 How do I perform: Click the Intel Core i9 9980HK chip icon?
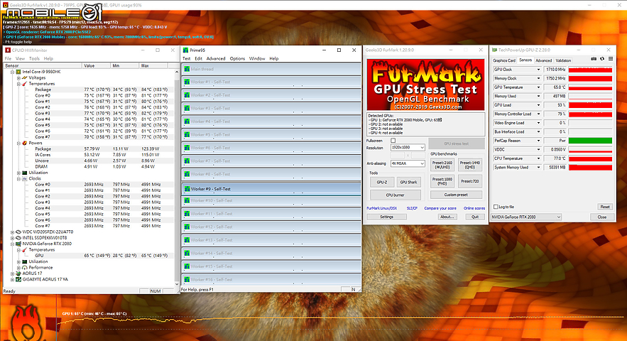18,72
